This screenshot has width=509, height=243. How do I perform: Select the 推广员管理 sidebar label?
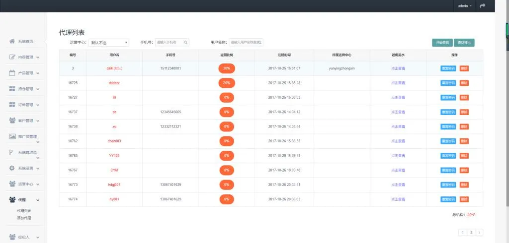click(x=28, y=136)
